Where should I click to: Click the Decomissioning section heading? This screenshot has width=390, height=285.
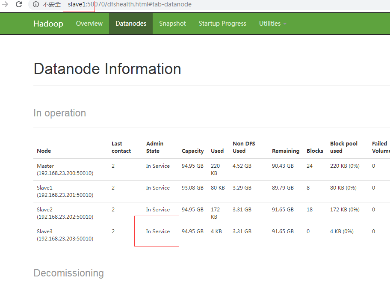point(69,273)
